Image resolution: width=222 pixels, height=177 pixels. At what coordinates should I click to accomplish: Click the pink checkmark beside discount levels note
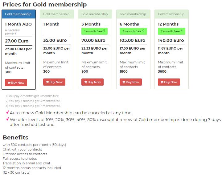coord(8,119)
